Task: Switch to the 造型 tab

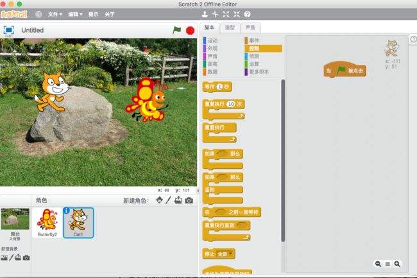Action: [x=230, y=28]
